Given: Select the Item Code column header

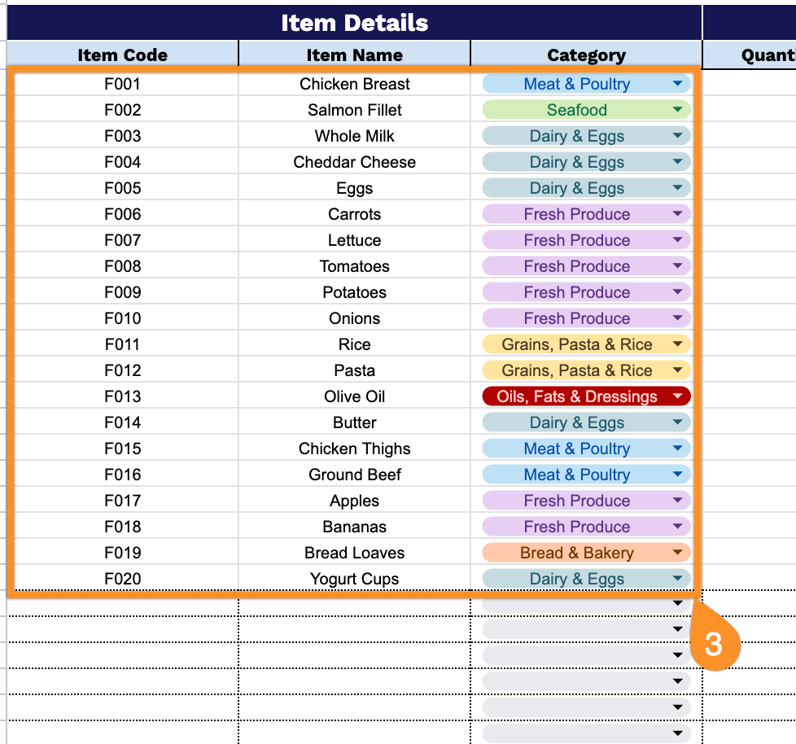Looking at the screenshot, I should tap(122, 55).
